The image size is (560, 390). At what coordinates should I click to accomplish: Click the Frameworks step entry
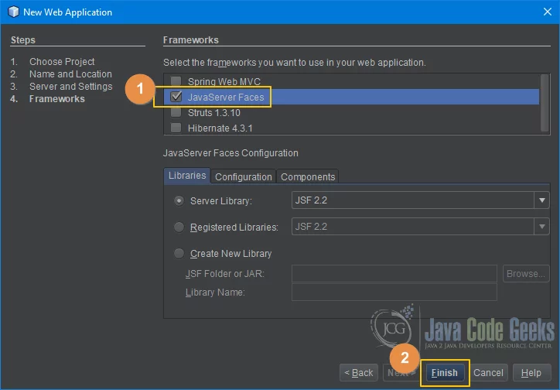click(56, 99)
